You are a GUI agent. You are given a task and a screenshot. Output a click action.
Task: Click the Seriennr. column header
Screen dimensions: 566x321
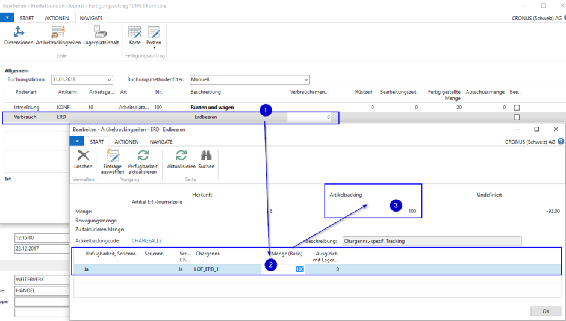pos(154,254)
